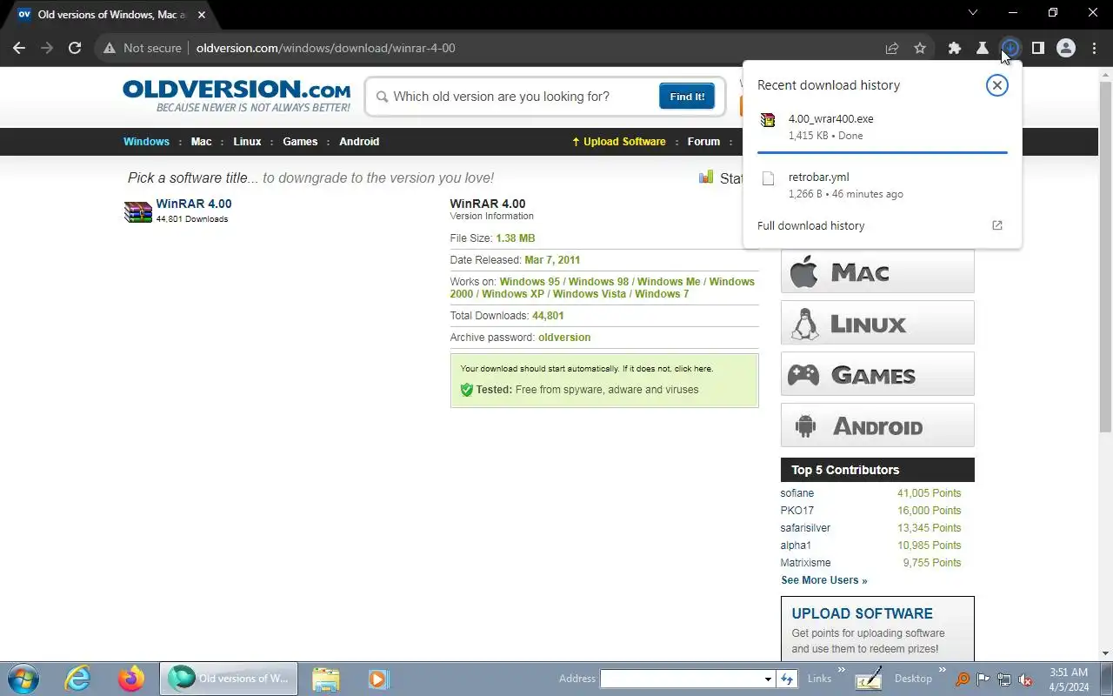
Task: Click See More Users link
Action: click(823, 580)
